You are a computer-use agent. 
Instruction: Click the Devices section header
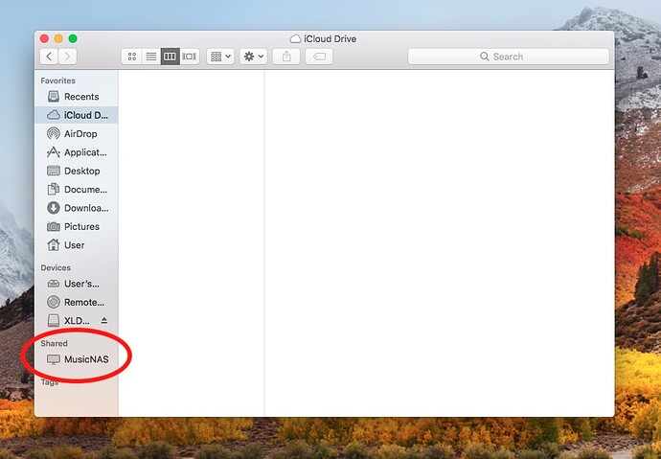pos(56,267)
